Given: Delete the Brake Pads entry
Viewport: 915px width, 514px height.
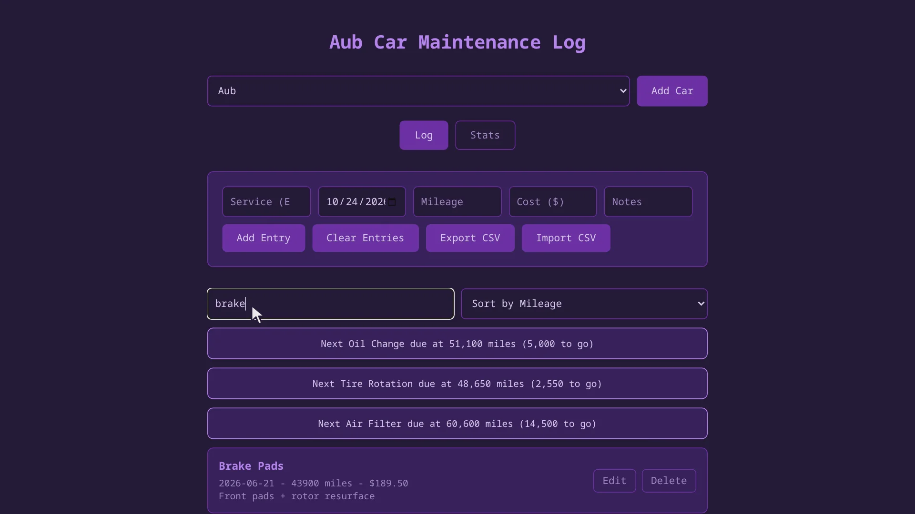Looking at the screenshot, I should (x=669, y=481).
